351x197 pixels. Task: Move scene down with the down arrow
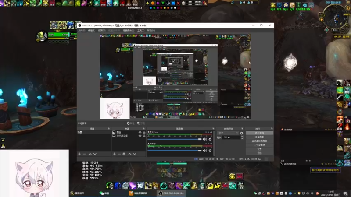(x=95, y=154)
